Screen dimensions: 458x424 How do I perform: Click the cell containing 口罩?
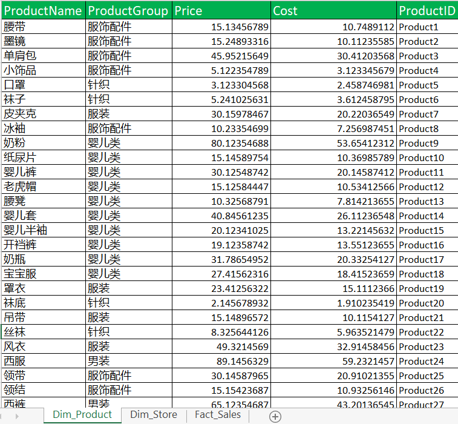coord(44,85)
